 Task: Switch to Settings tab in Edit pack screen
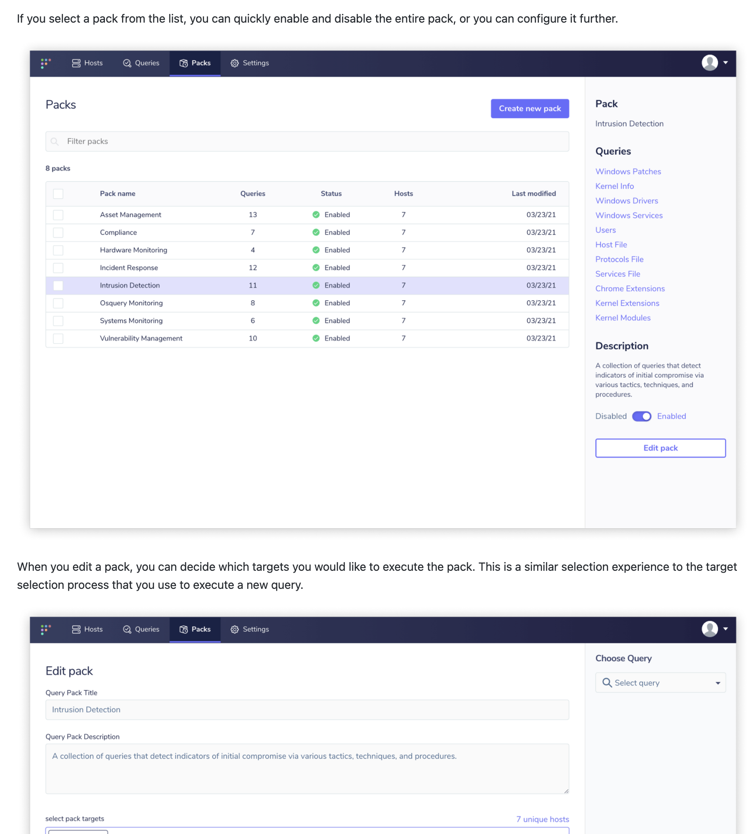[x=249, y=629]
